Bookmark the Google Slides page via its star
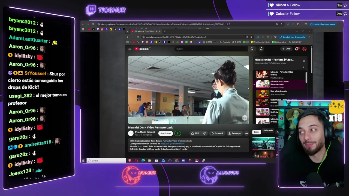 click(282, 24)
